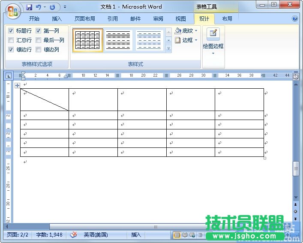The width and height of the screenshot is (303, 243).
Task: Click the Word help question mark icon
Action: [x=295, y=19]
